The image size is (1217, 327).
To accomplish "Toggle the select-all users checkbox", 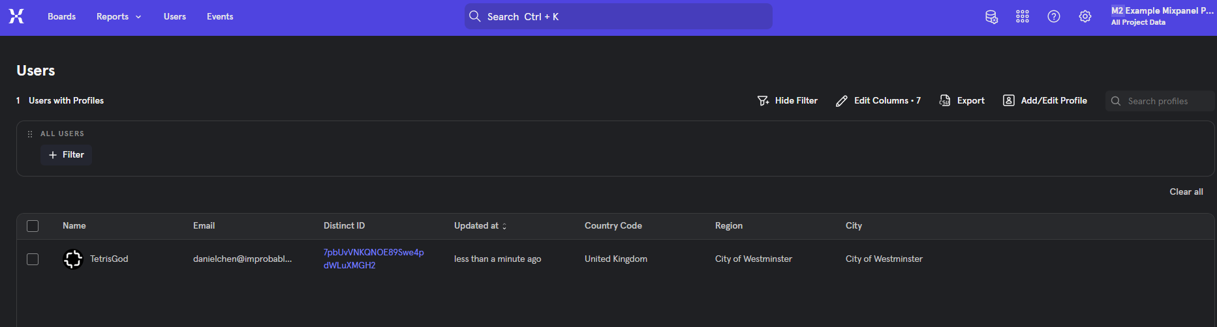I will click(x=33, y=226).
